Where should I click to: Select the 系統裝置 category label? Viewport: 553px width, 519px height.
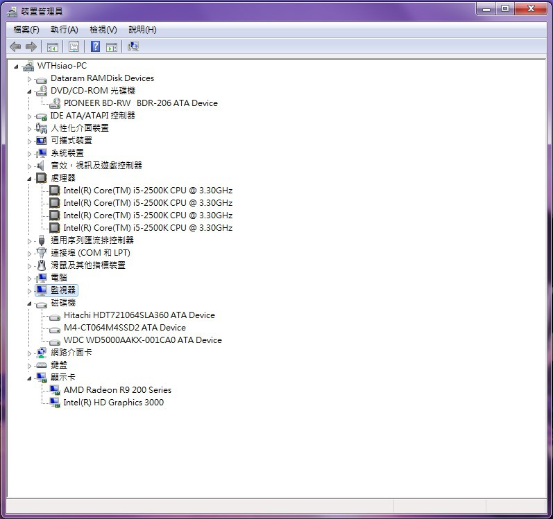[67, 153]
